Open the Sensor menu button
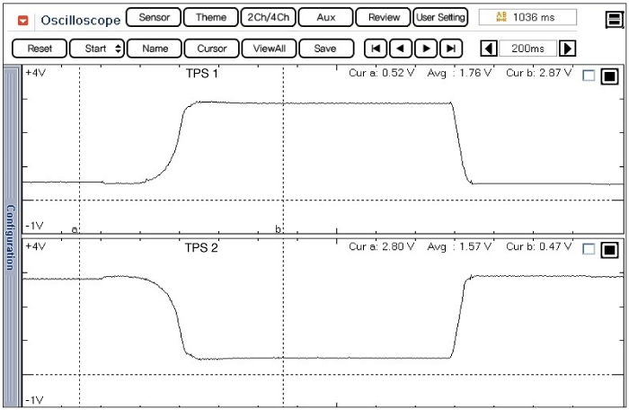The height and width of the screenshot is (410, 629). (x=154, y=18)
